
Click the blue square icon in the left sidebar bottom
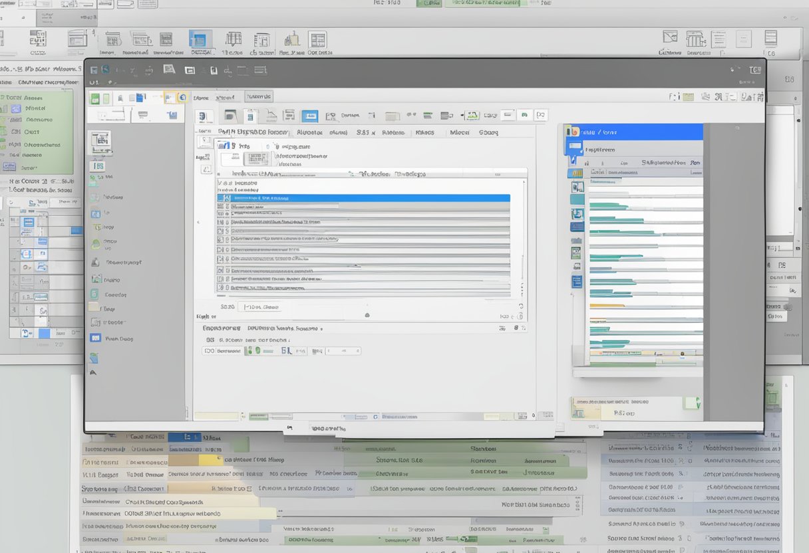pos(95,338)
